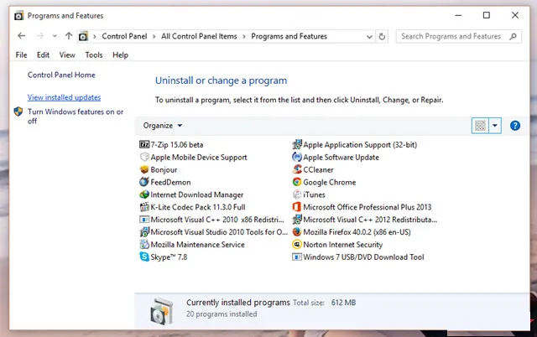Click the Apple Software Update icon
Viewport: 537px width, 337px height.
click(296, 157)
